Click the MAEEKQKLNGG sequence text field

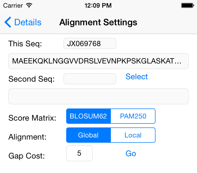[x=98, y=61]
